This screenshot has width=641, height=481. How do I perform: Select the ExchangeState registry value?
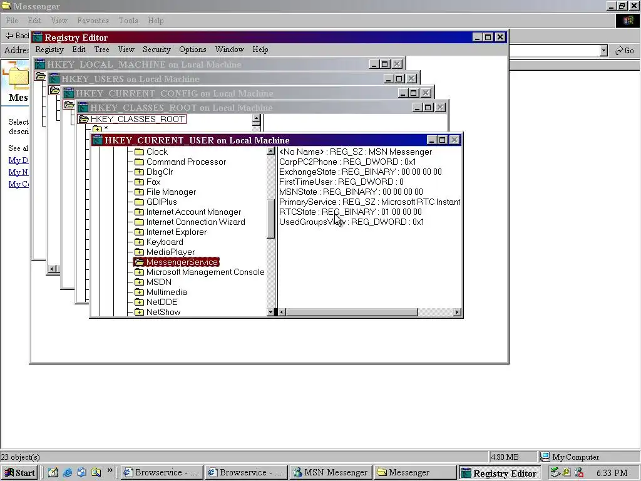(x=360, y=172)
